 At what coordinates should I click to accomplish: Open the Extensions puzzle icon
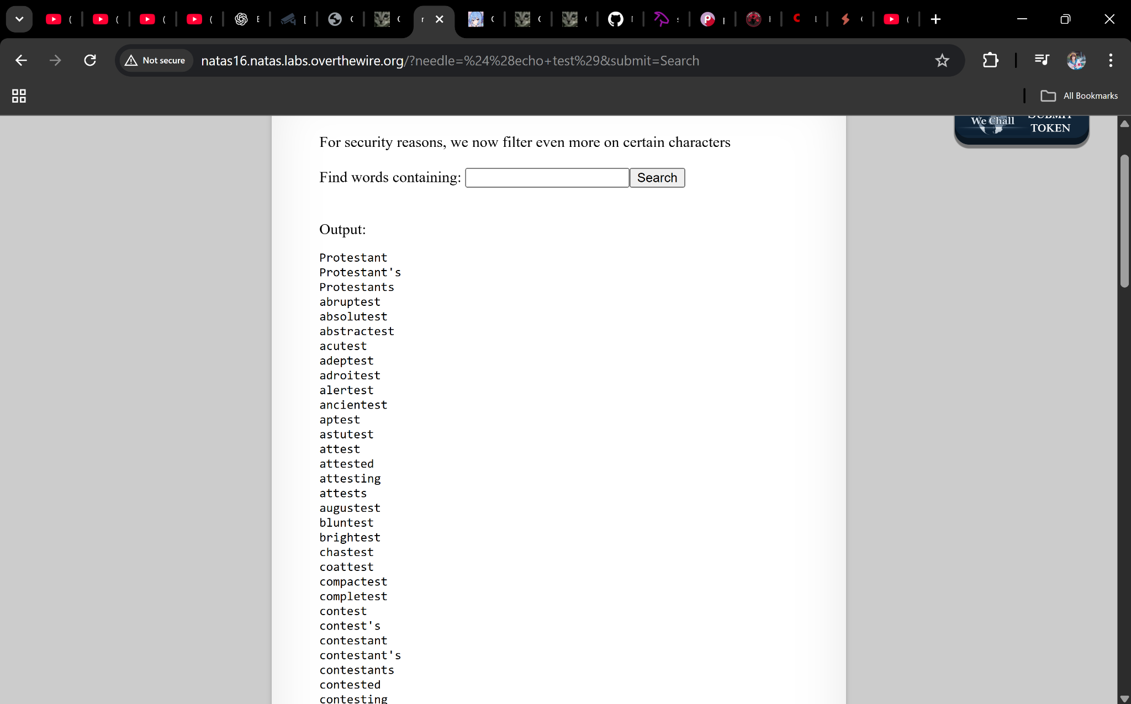(x=991, y=60)
